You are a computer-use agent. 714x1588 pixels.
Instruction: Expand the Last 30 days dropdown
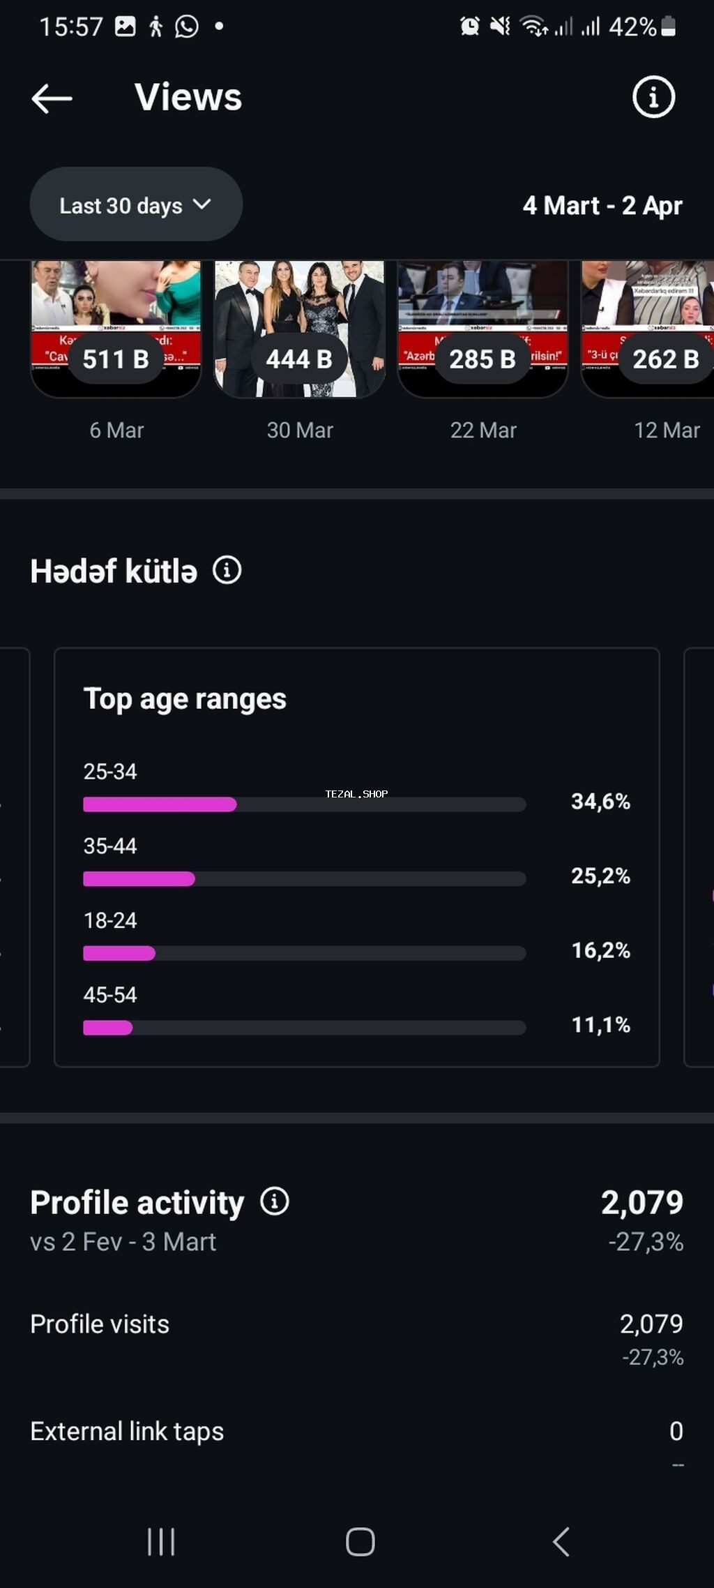tap(136, 205)
